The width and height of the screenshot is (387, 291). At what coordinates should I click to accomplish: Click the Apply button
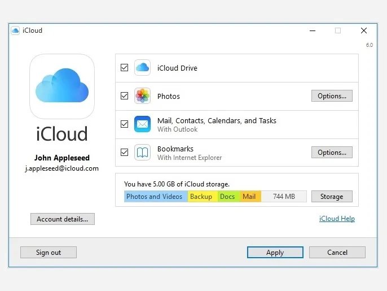(x=275, y=252)
